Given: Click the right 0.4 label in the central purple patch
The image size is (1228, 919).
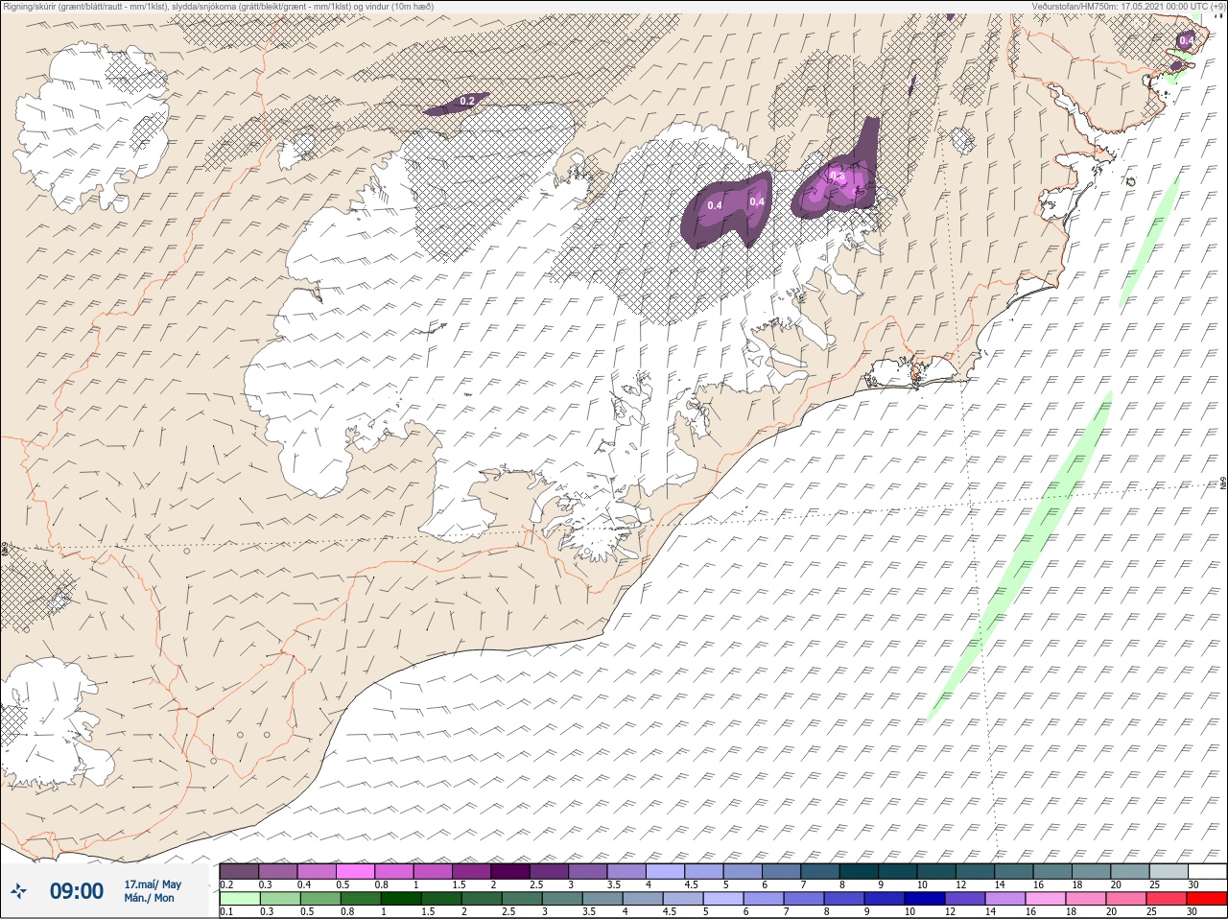Looking at the screenshot, I should 757,201.
